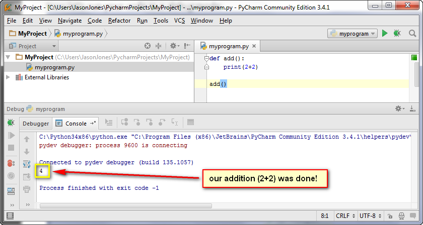Click the Evaluate Expression icon
Screen dimensions: 423x225
coord(190,123)
